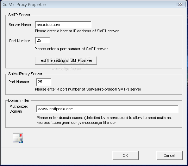The width and height of the screenshot is (188, 166).
Task: Click the 'SolMailProxy Server' group heading
Action: [x=25, y=74]
